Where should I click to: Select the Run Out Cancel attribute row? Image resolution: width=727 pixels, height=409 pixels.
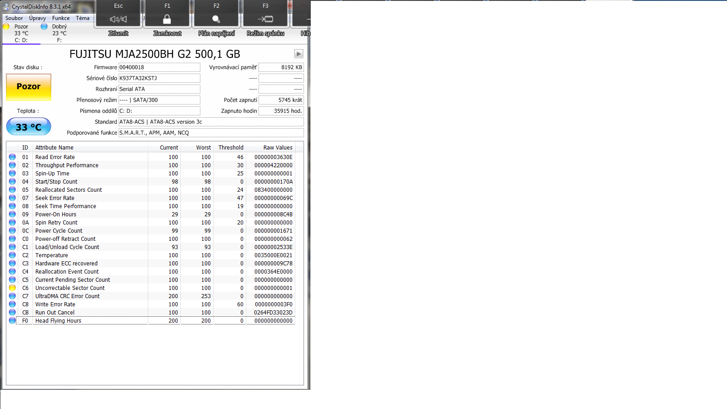(x=151, y=312)
